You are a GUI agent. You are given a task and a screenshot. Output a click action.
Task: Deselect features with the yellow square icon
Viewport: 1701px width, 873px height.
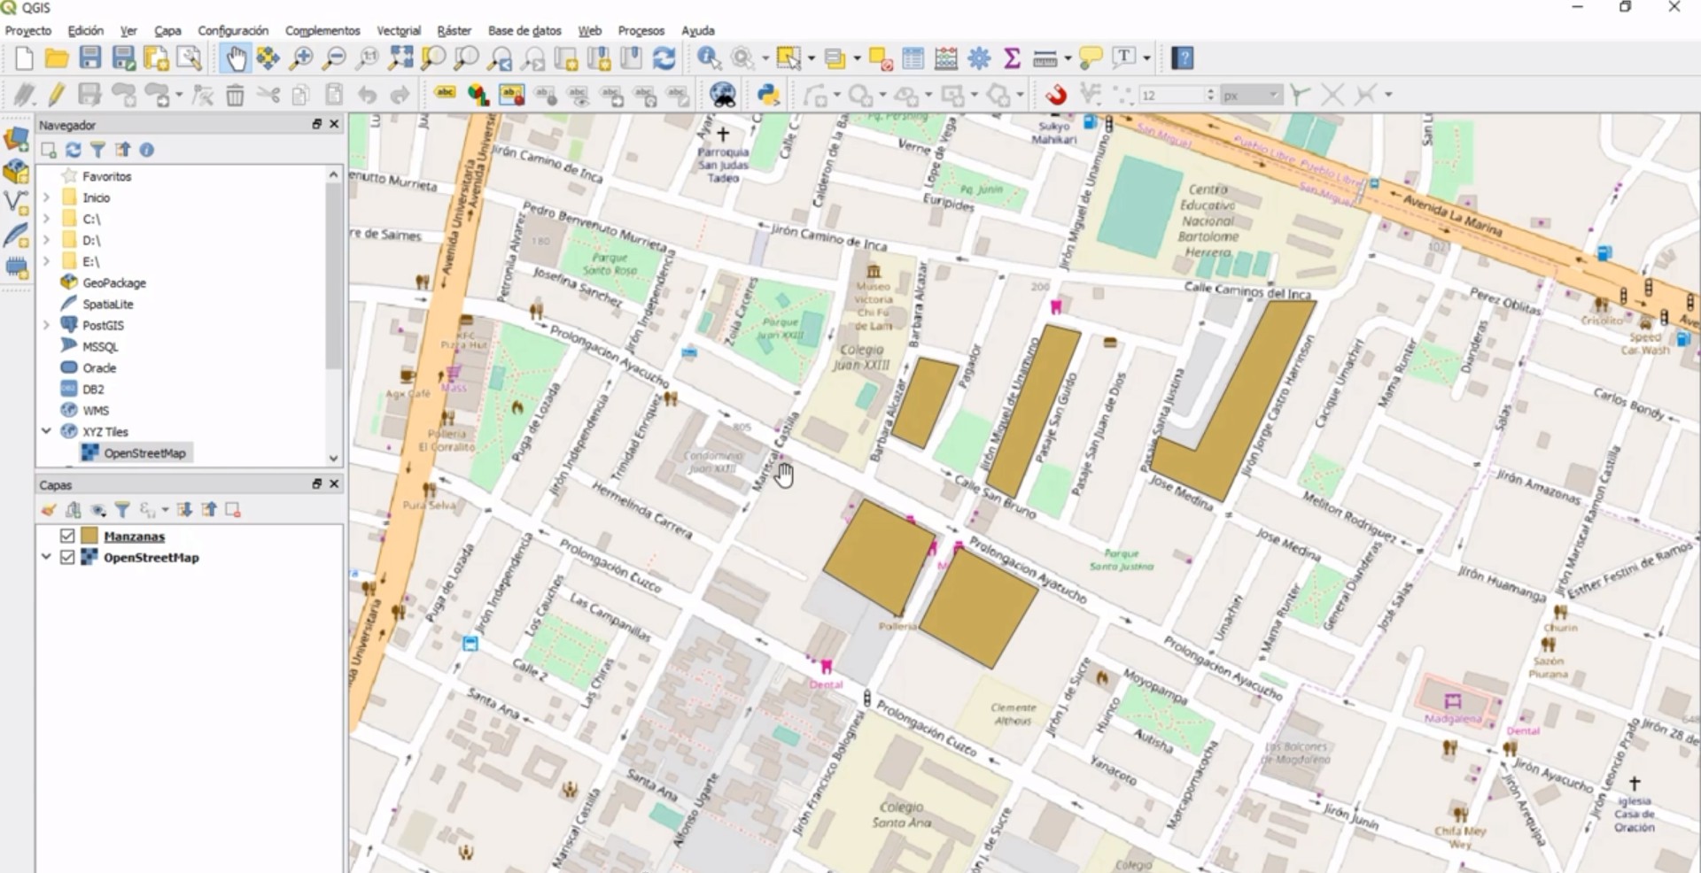click(x=881, y=58)
